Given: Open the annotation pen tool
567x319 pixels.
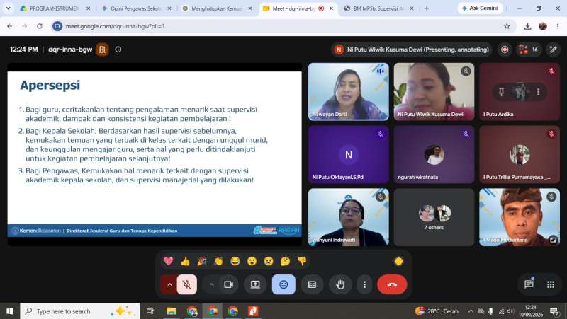Looking at the screenshot, I should point(554,50).
